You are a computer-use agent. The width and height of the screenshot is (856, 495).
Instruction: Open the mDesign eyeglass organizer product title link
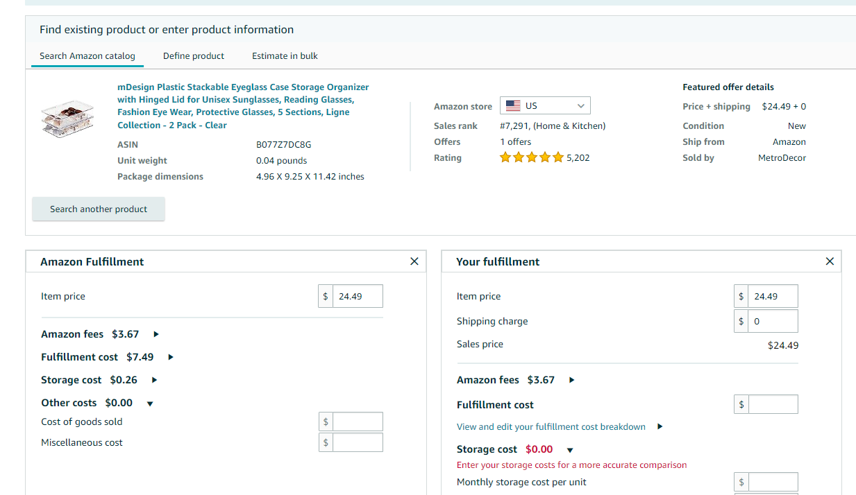(x=243, y=106)
